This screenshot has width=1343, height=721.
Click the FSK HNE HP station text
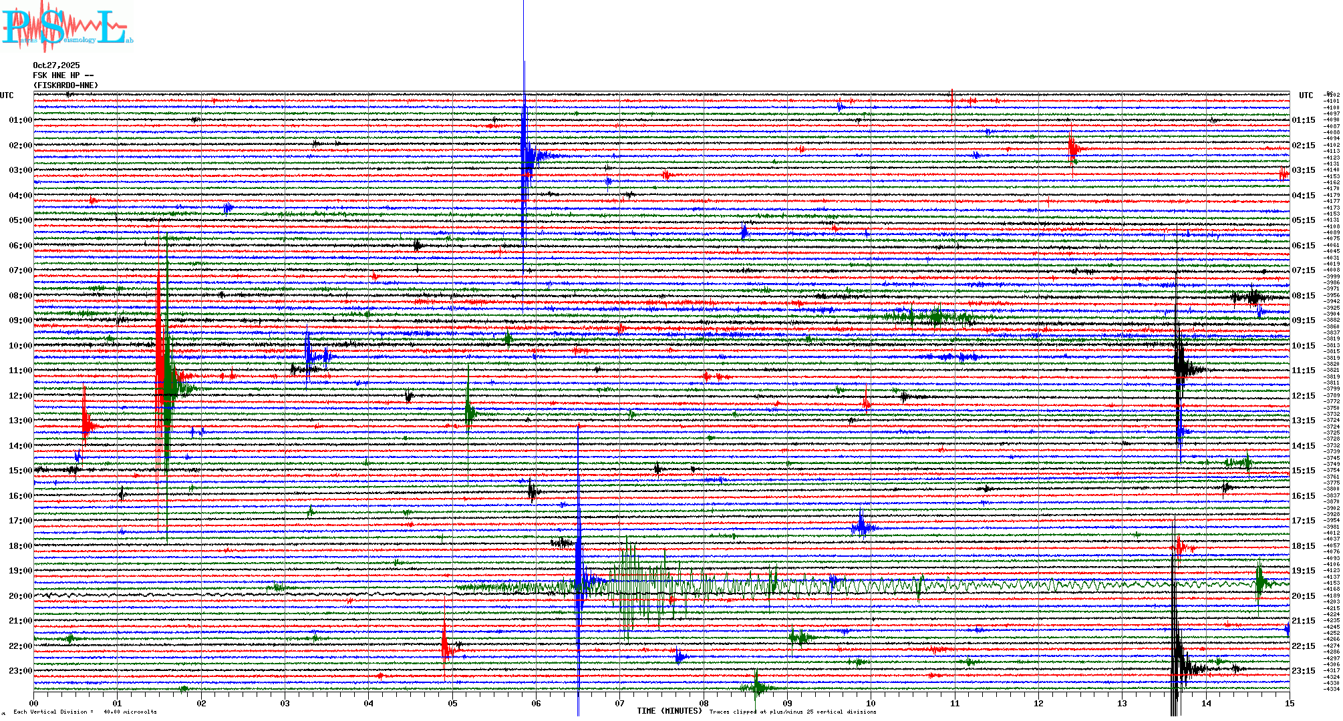pyautogui.click(x=63, y=75)
